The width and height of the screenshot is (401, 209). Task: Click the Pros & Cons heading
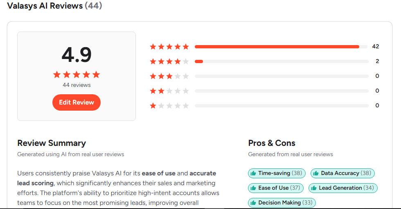coord(272,143)
